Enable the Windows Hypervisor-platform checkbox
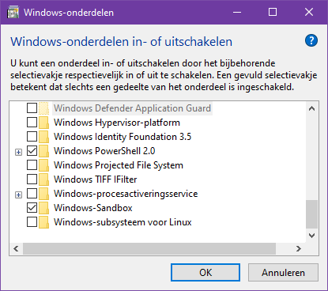The image size is (328, 291). pyautogui.click(x=32, y=123)
